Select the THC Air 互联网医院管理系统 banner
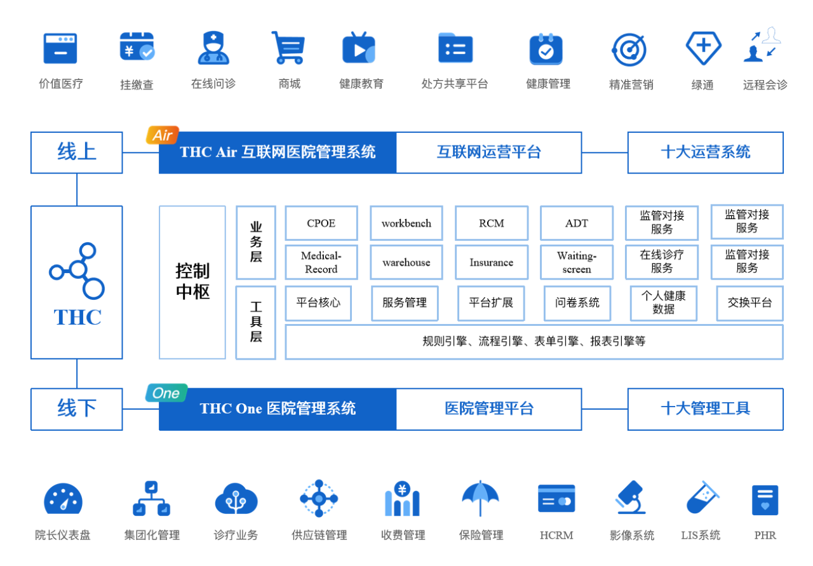Viewport: 813px width, 566px height. 278,152
